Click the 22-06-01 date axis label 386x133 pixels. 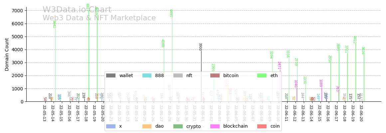pos(203,113)
